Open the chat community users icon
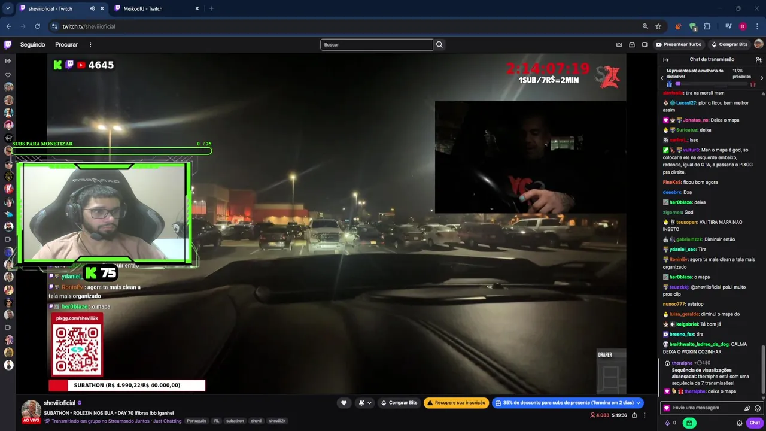The image size is (766, 431). point(758,60)
